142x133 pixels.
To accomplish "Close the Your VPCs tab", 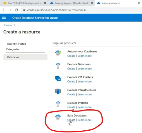I will (45, 3).
